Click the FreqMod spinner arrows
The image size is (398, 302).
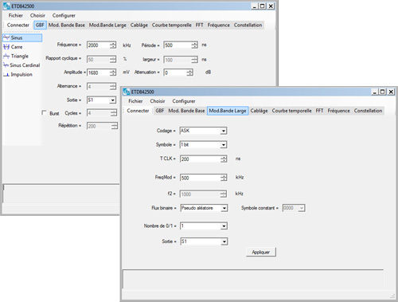tap(224, 178)
